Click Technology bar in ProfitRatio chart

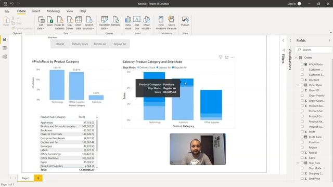[x=57, y=85]
